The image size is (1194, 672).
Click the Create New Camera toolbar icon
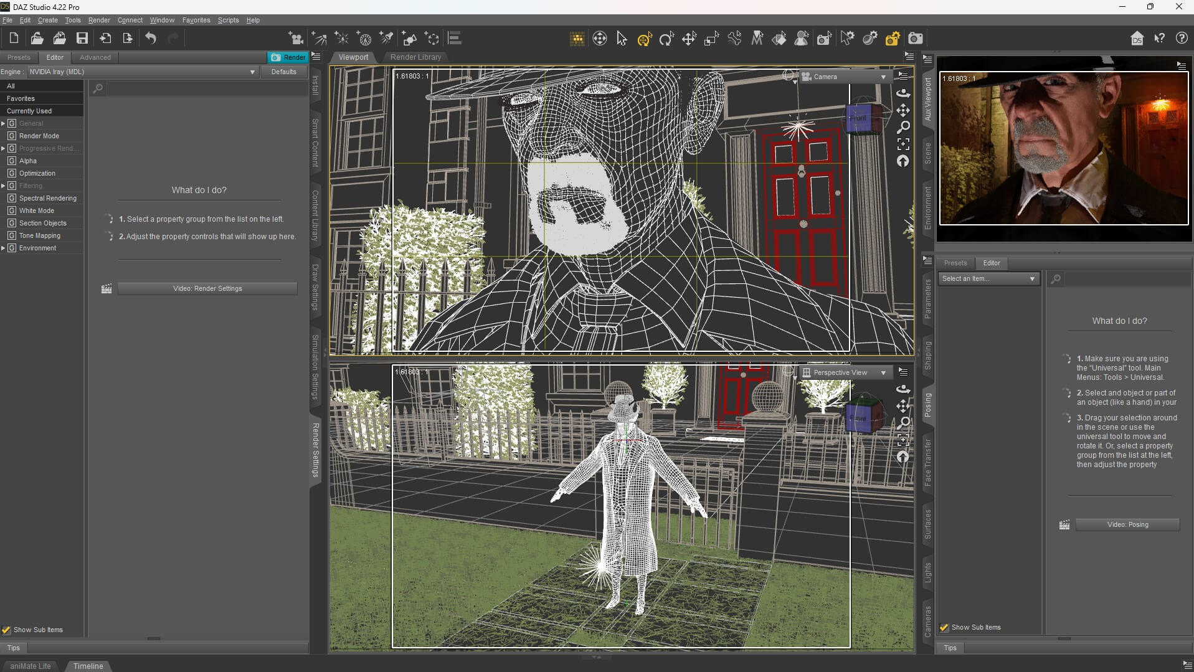296,39
